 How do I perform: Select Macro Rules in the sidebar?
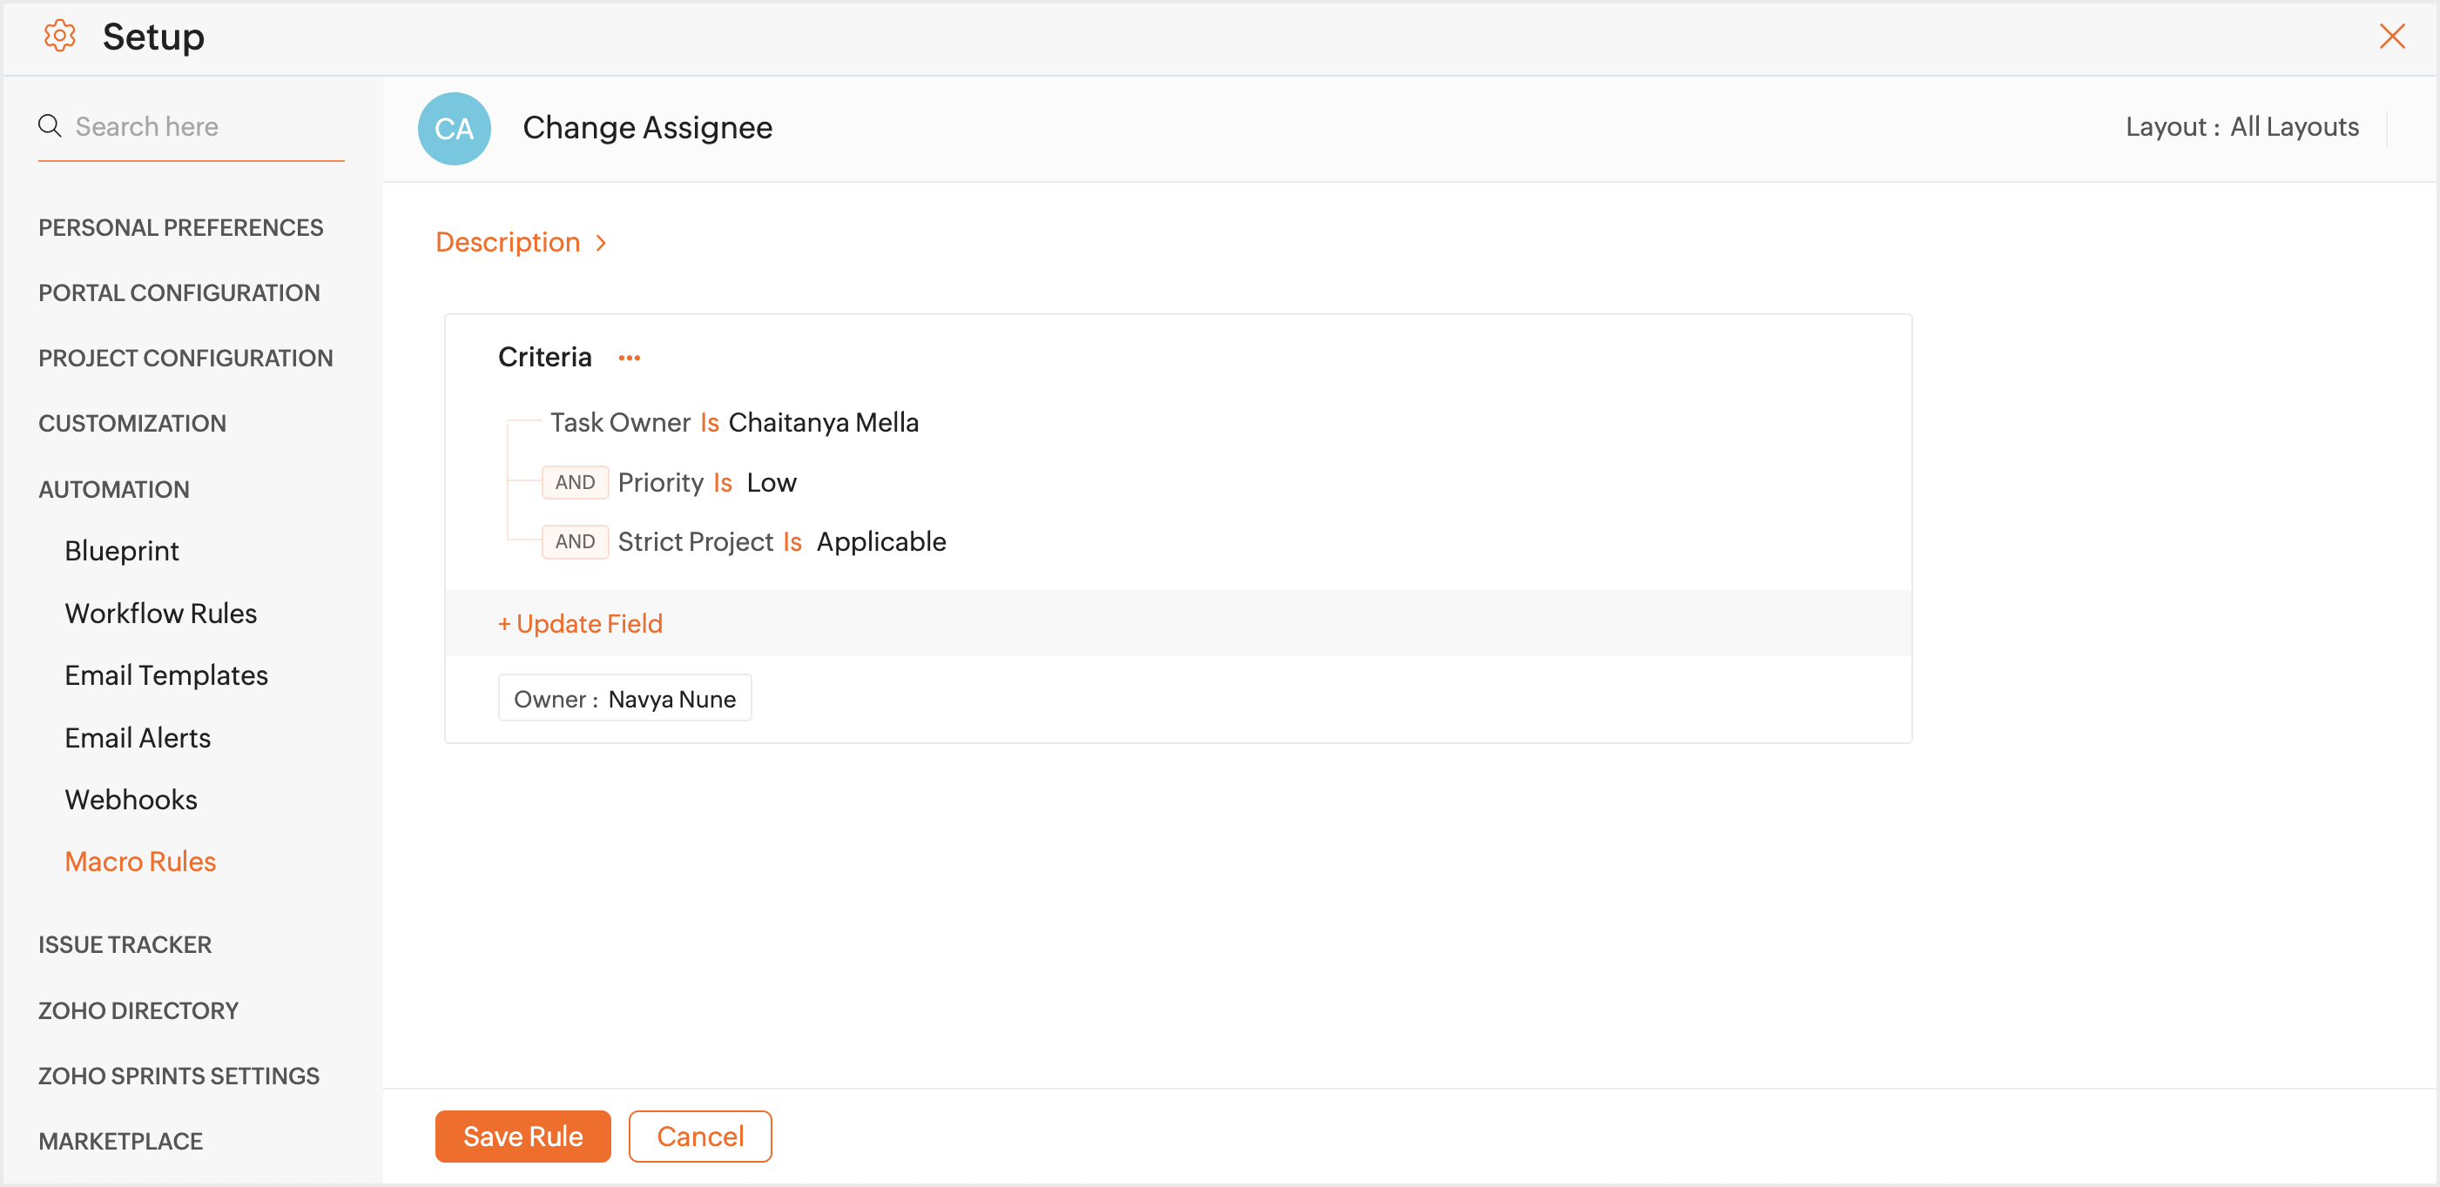pyautogui.click(x=140, y=862)
